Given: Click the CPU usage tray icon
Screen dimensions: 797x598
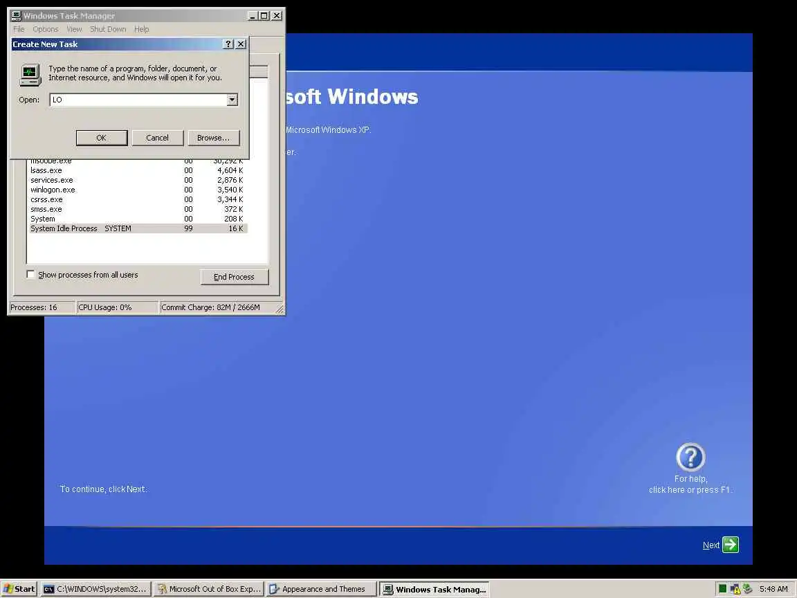Looking at the screenshot, I should (x=722, y=589).
